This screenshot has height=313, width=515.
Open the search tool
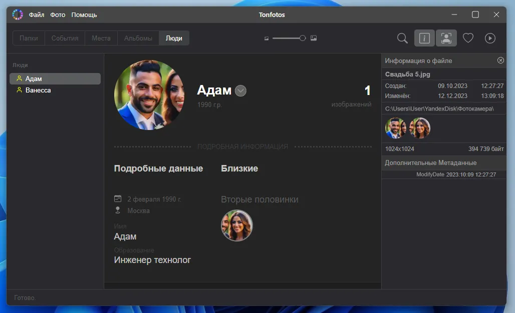click(x=402, y=38)
